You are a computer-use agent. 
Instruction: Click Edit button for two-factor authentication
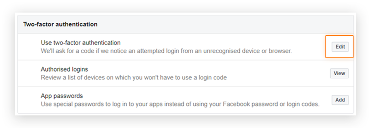pos(340,47)
